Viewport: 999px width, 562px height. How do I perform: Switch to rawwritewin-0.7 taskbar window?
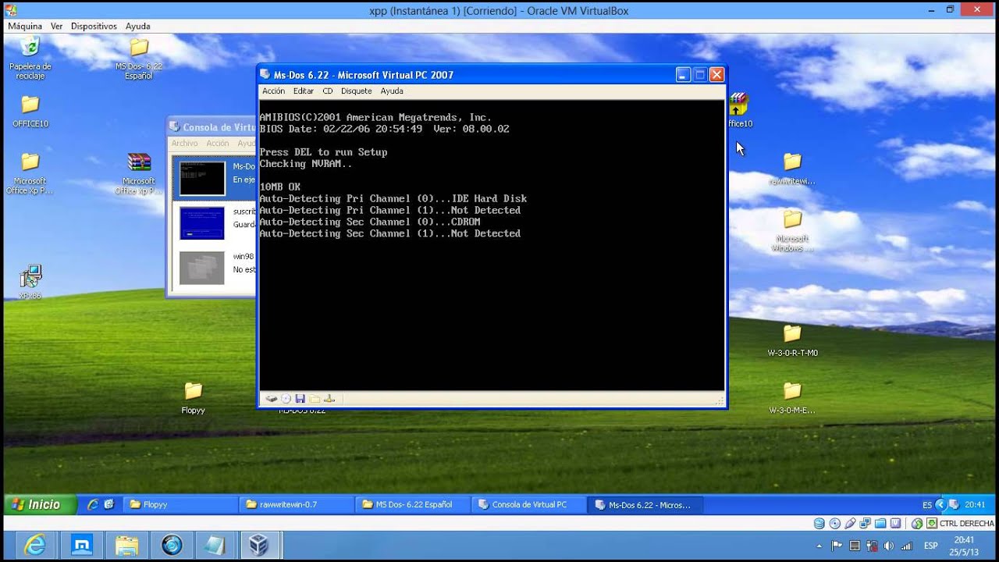(x=297, y=504)
